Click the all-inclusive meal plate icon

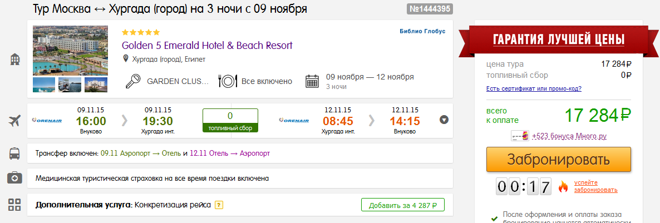228,81
